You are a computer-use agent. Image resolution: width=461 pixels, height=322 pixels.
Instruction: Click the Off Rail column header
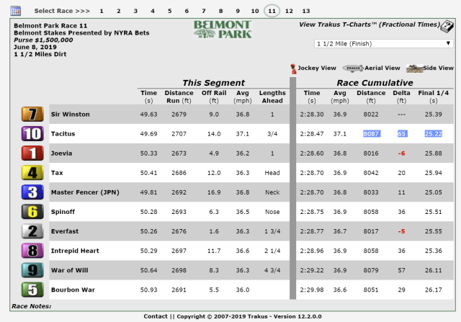(214, 97)
